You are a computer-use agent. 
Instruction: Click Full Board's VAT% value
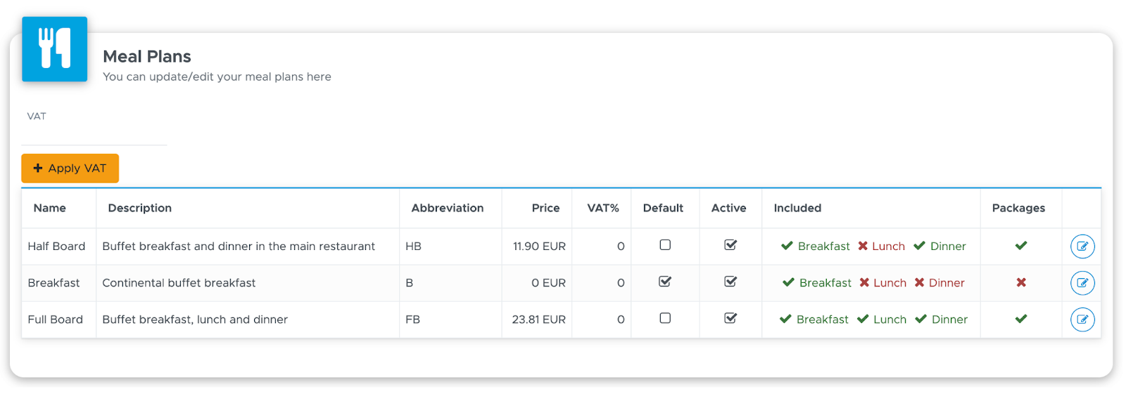click(621, 319)
